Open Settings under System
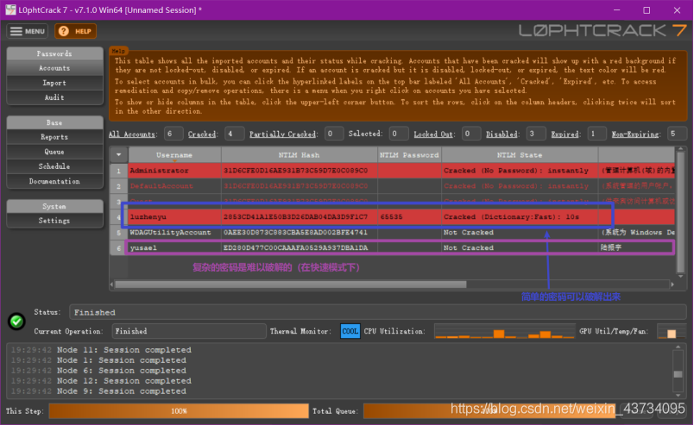694x425 pixels. (54, 220)
